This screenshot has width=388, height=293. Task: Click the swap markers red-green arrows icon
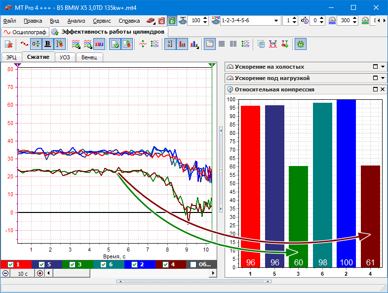(x=285, y=44)
